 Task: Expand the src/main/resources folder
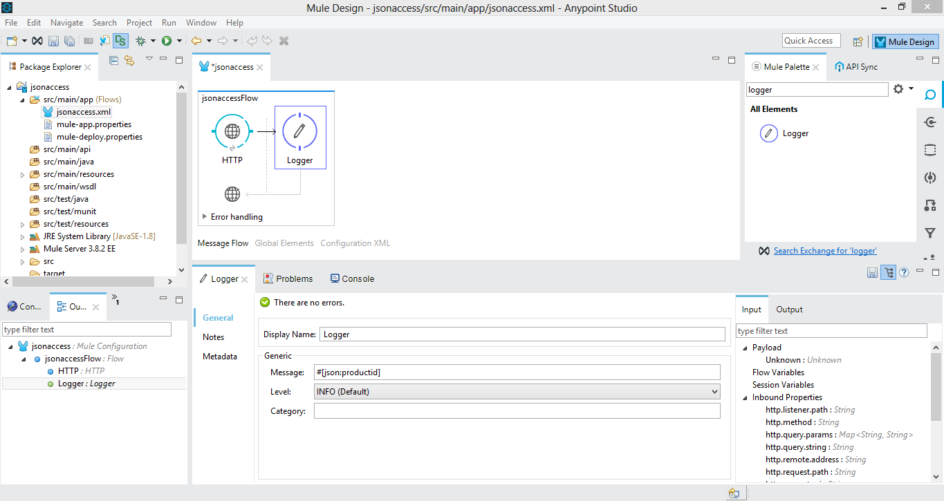(x=23, y=175)
